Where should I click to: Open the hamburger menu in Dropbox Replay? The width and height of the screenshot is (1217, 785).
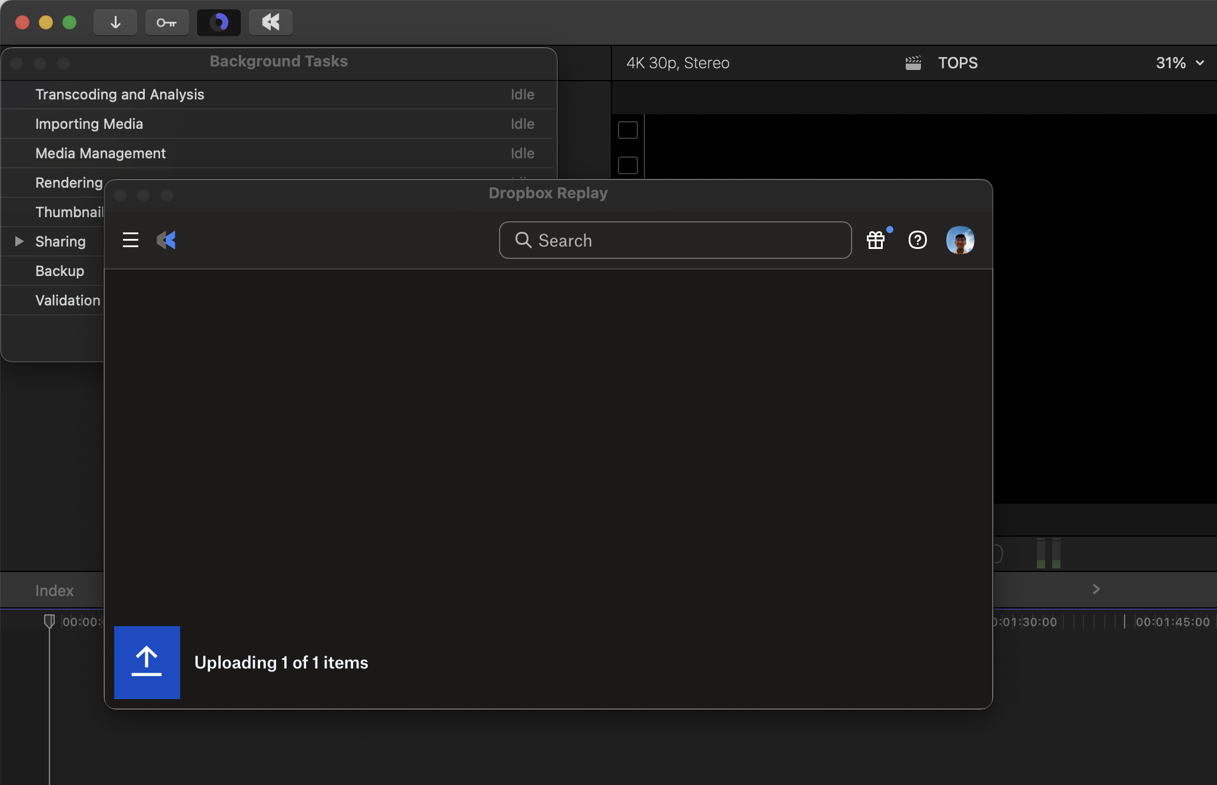coord(131,240)
